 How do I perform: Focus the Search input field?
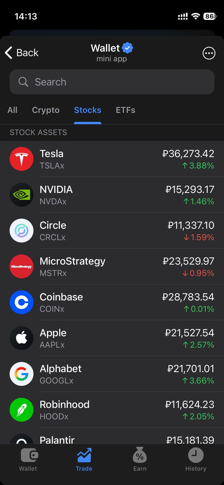112,82
